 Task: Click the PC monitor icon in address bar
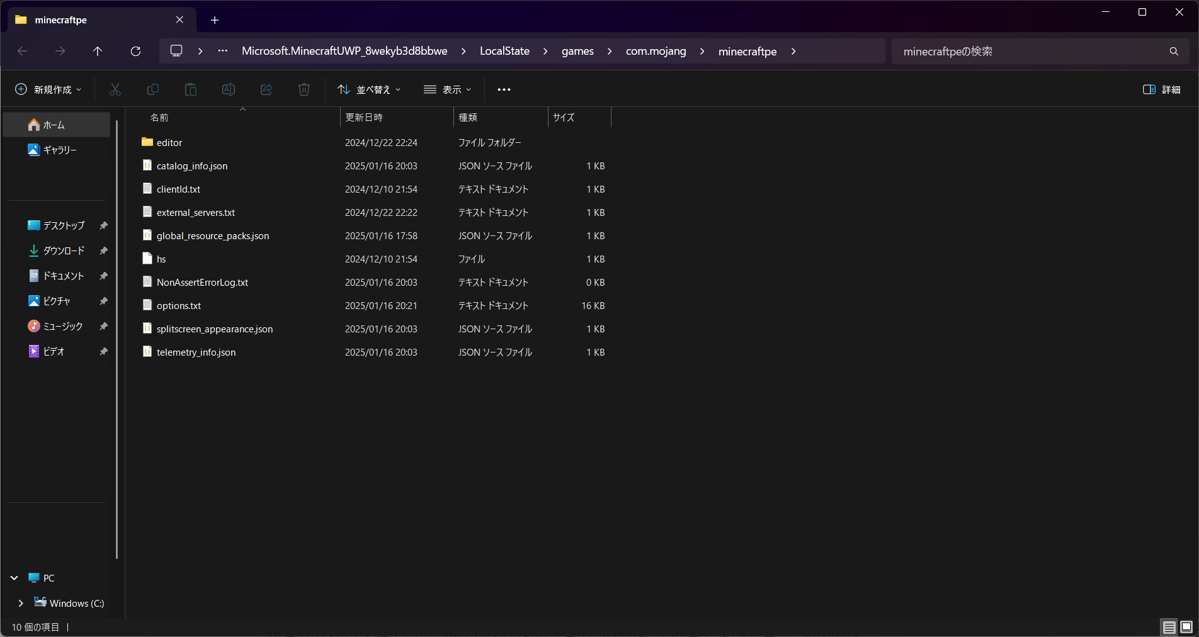pos(176,50)
